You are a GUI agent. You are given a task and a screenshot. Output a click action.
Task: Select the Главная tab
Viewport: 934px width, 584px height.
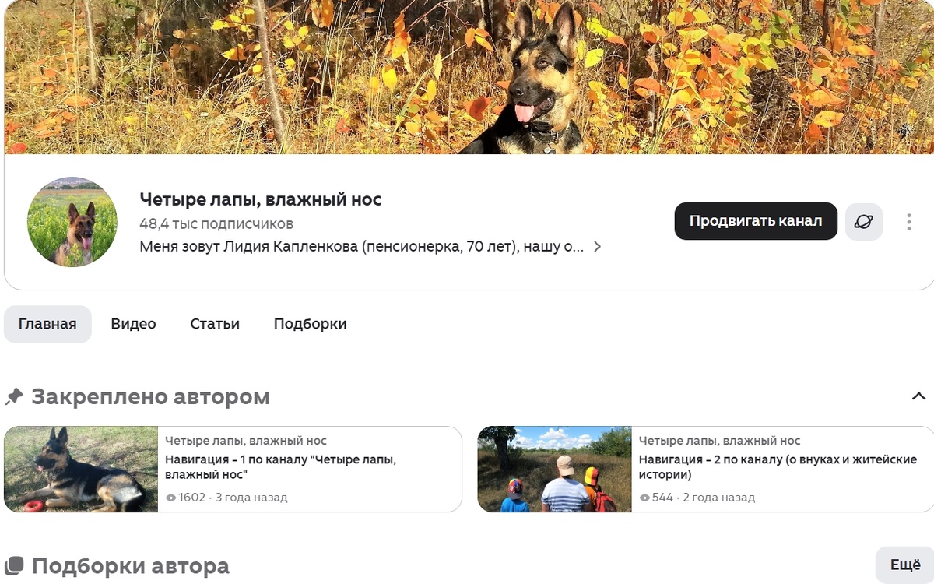pos(47,323)
